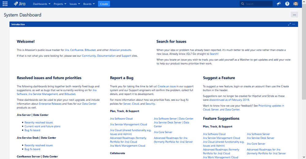The height and width of the screenshot is (159, 306).
Task: Open Jira Software Server under Feature Suggestions
Action: [x=258, y=134]
